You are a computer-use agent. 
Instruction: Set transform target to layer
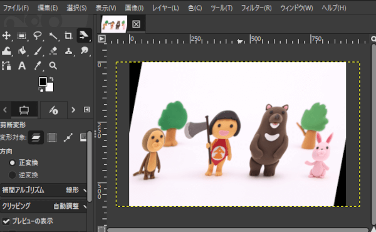(36, 137)
